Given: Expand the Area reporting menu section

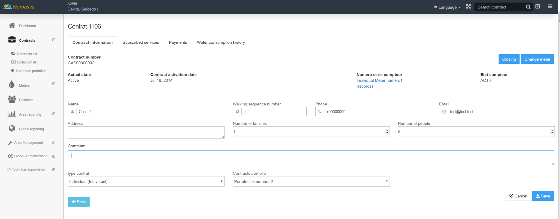Looking at the screenshot, I should coord(54,114).
